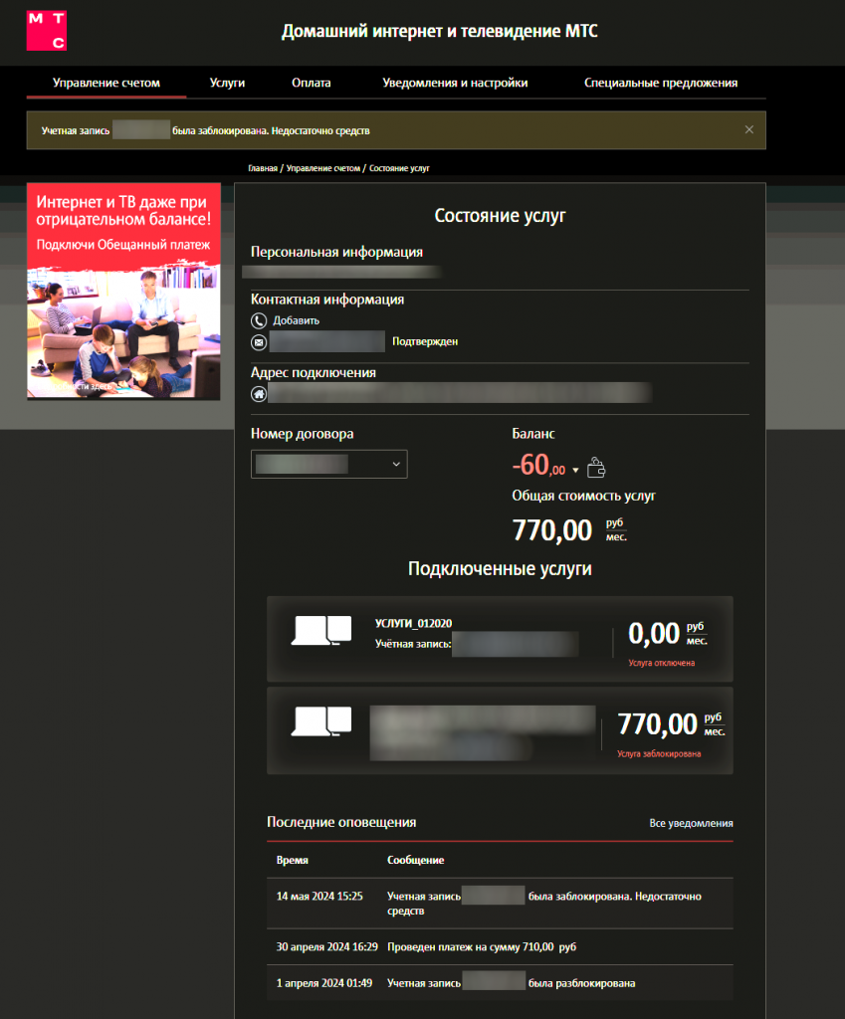Go to Уведомления и настройки tab
This screenshot has width=845, height=1019.
tap(455, 84)
